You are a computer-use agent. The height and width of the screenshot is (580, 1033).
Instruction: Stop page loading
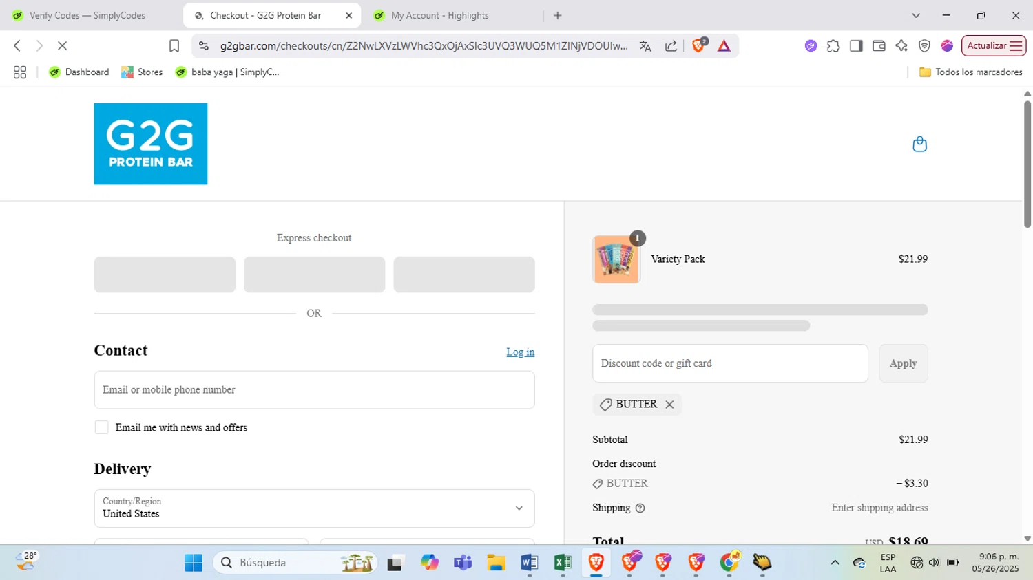(62, 46)
